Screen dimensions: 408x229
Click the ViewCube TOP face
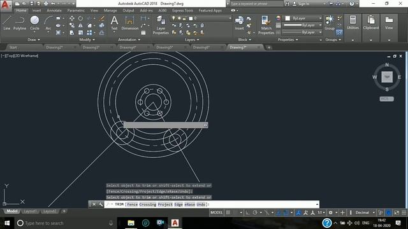pos(387,77)
